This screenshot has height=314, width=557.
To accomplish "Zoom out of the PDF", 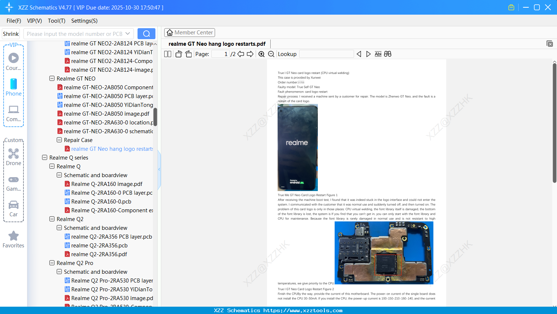I will pos(271,54).
